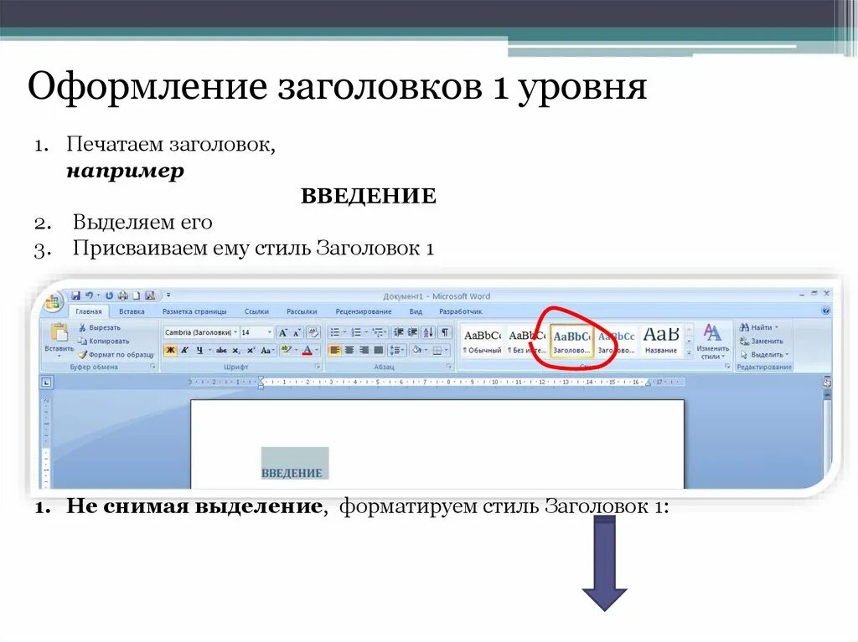The image size is (858, 642).
Task: Apply the Обычный style
Action: 482,341
